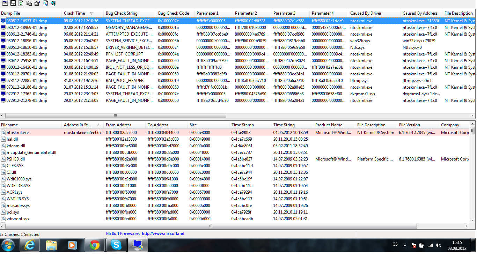Screen dimensions: 477x268
Task: Click the icon beside 073112-22885-01.dmp
Action: (3, 81)
